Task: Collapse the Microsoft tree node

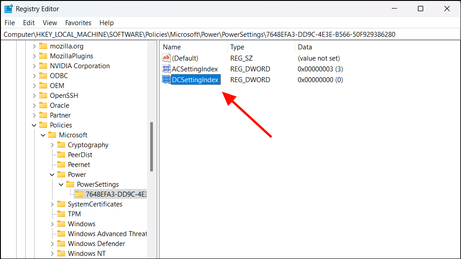Action: [x=43, y=135]
